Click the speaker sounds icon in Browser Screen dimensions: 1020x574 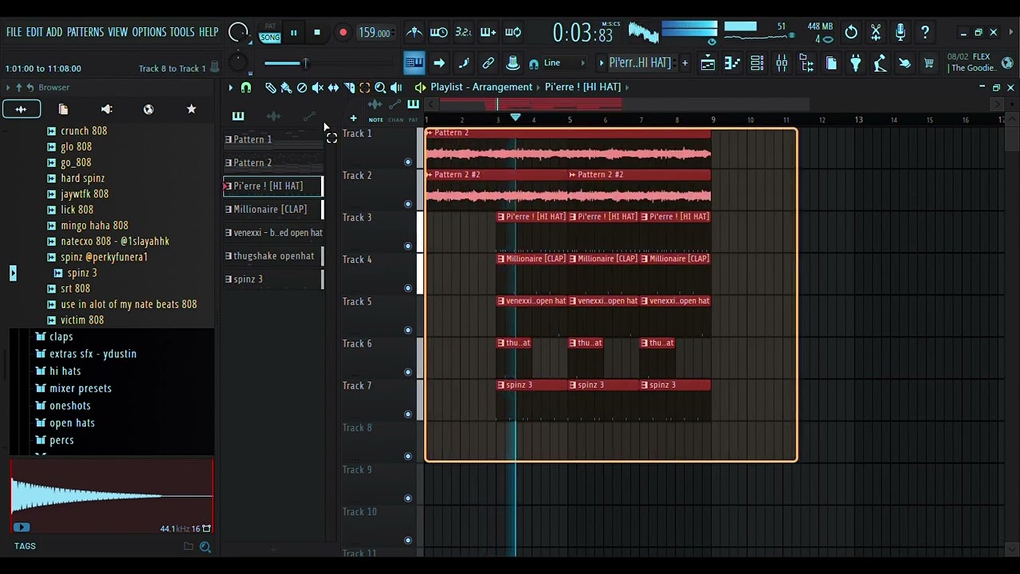tap(107, 109)
